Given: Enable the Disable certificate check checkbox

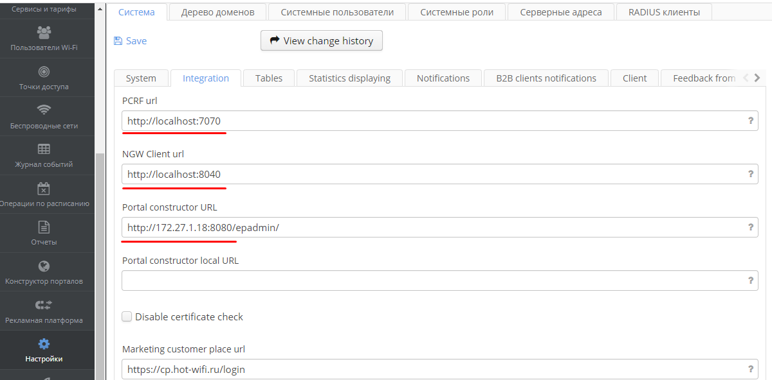Looking at the screenshot, I should [127, 316].
